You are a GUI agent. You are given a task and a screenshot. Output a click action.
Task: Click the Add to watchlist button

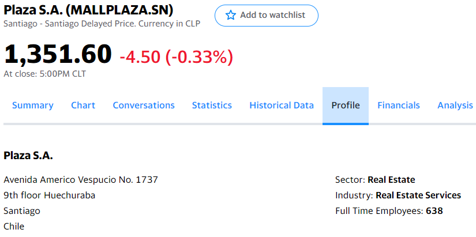point(267,16)
